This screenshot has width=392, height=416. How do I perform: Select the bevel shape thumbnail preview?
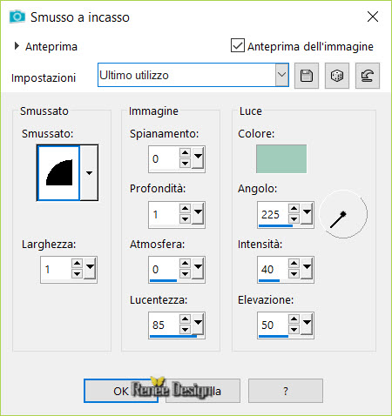pos(58,173)
